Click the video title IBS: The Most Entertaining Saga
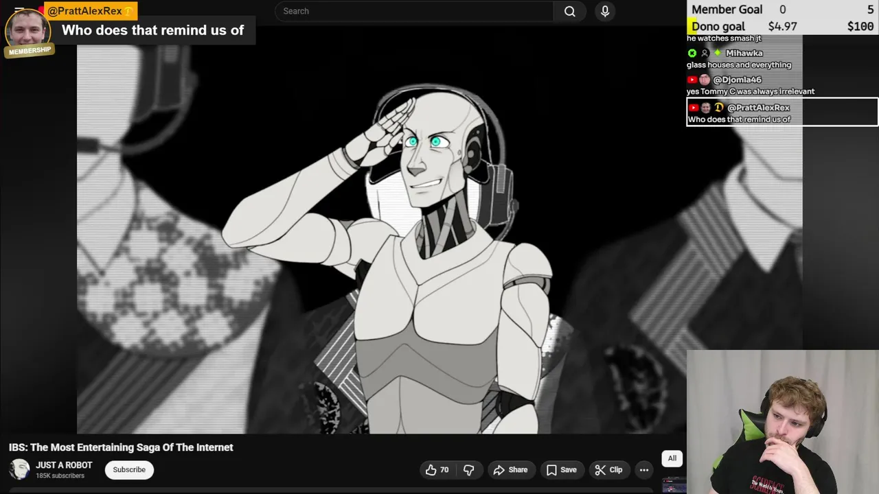This screenshot has width=879, height=494. click(x=121, y=447)
